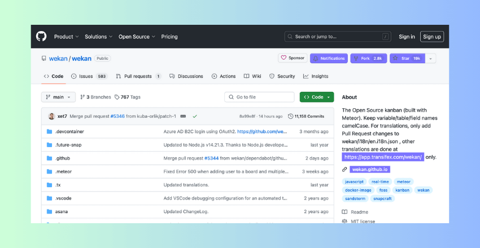This screenshot has height=248, width=480.
Task: Click folder icon beside .devcontainer
Action: coord(49,132)
